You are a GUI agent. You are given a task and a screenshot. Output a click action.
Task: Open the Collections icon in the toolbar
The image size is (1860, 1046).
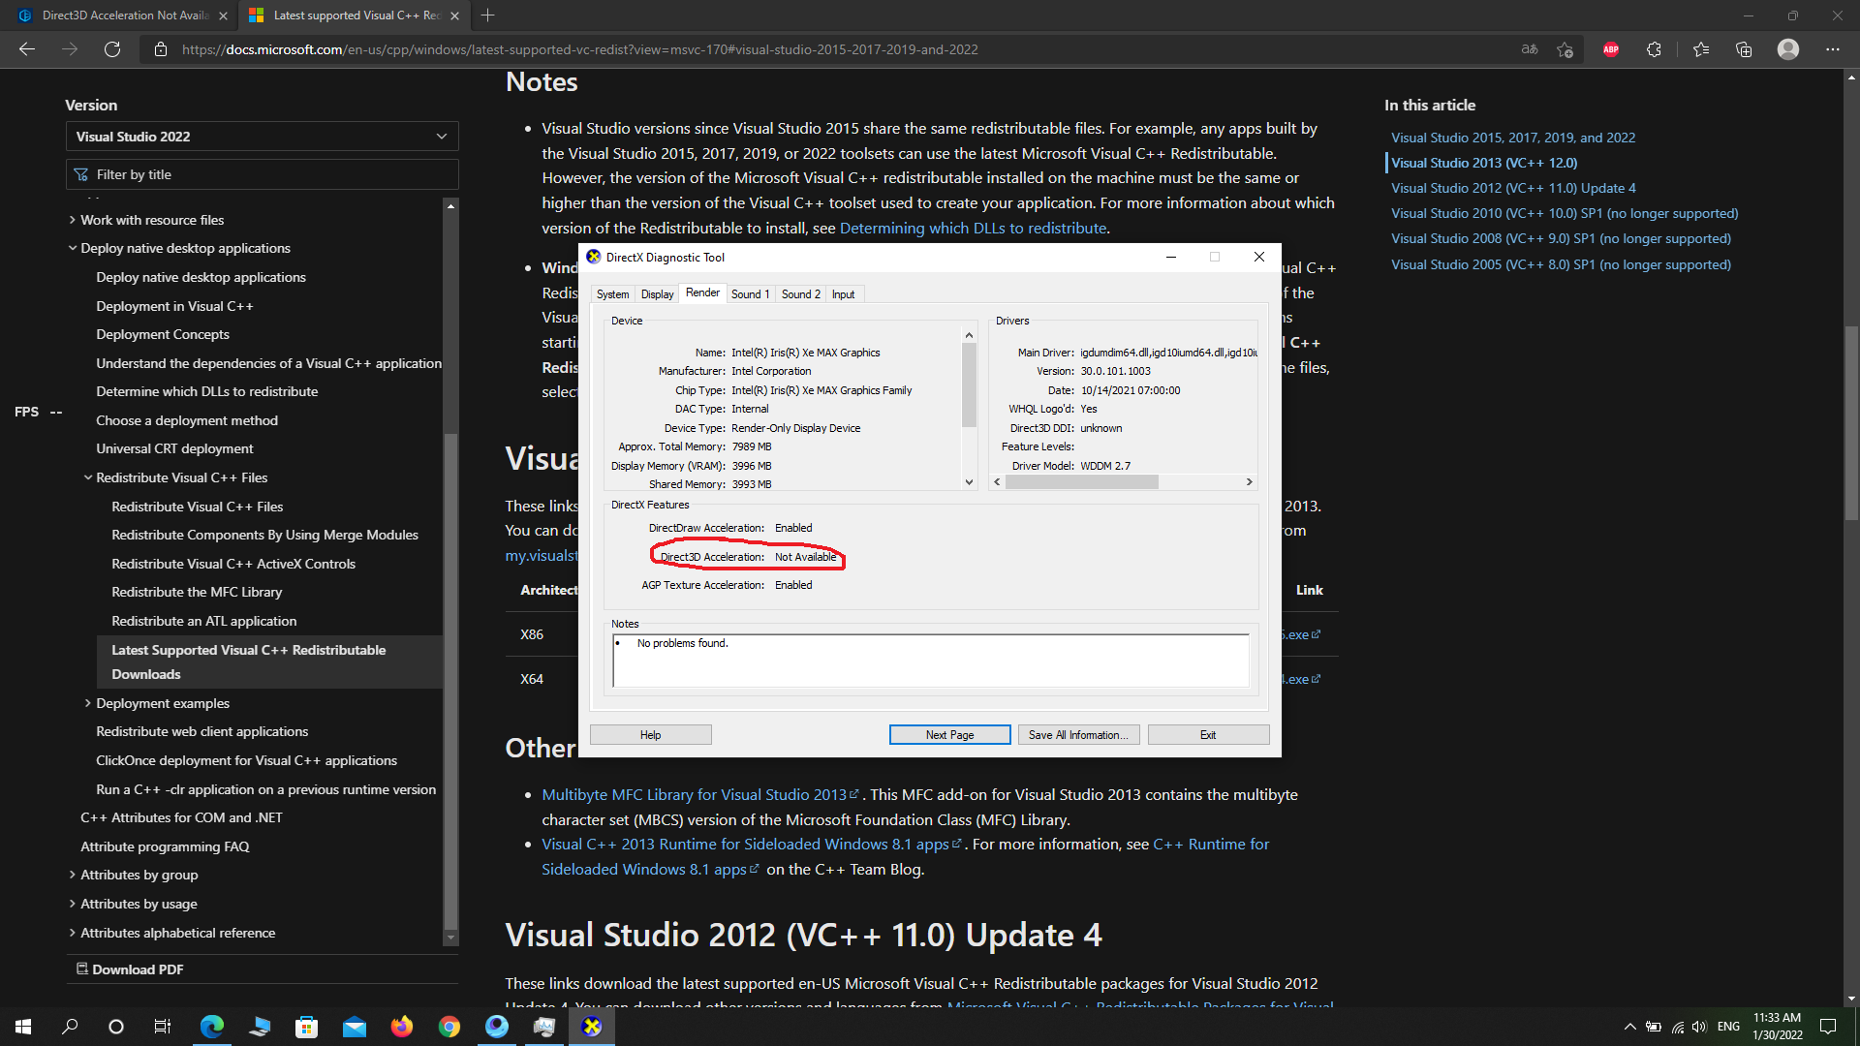[1745, 49]
